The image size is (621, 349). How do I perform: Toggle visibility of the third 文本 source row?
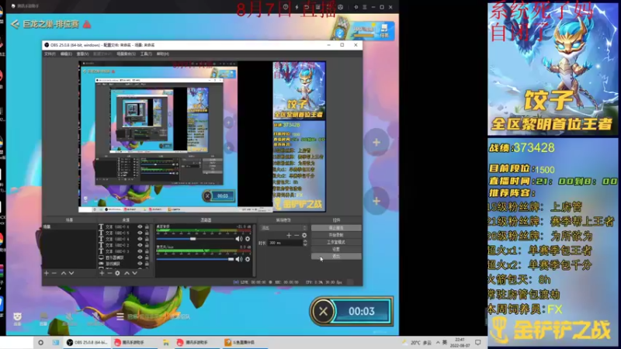(x=140, y=239)
